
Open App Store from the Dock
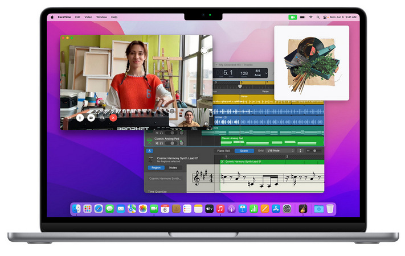[276, 209]
